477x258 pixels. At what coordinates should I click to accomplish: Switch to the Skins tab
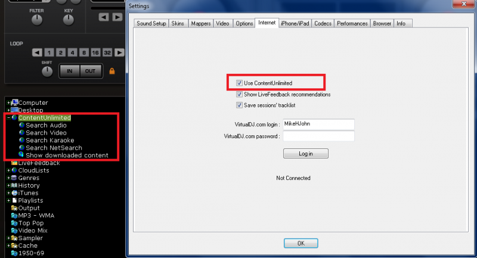(x=178, y=23)
